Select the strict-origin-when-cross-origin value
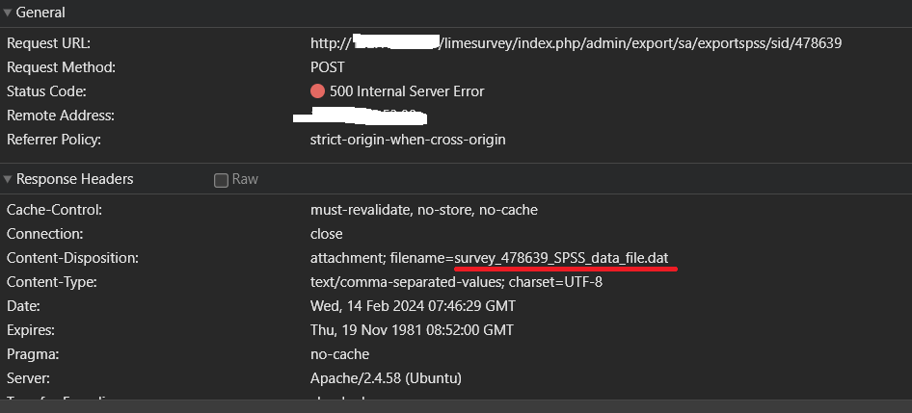 coord(407,140)
